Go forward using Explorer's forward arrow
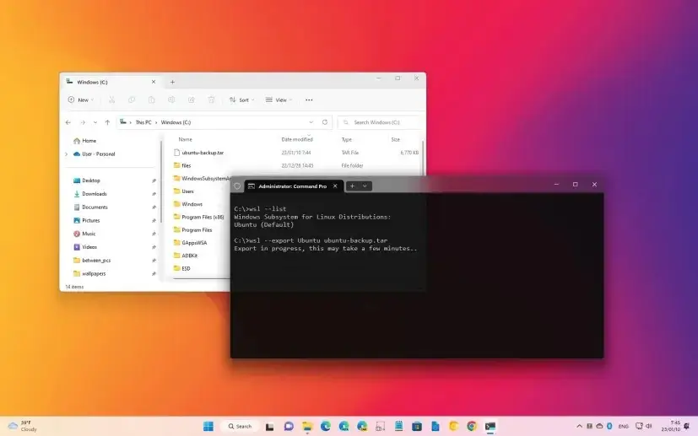The height and width of the screenshot is (436, 698). point(83,122)
